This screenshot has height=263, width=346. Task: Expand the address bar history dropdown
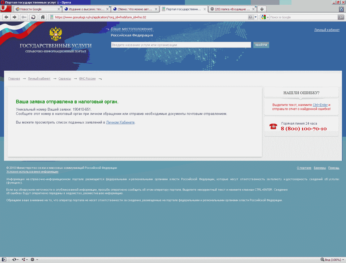(x=256, y=17)
